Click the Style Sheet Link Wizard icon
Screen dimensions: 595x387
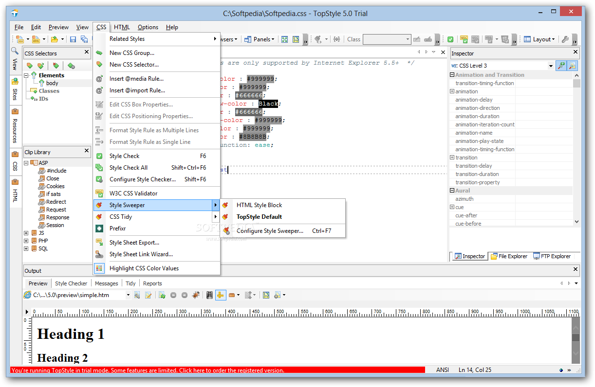coord(99,254)
